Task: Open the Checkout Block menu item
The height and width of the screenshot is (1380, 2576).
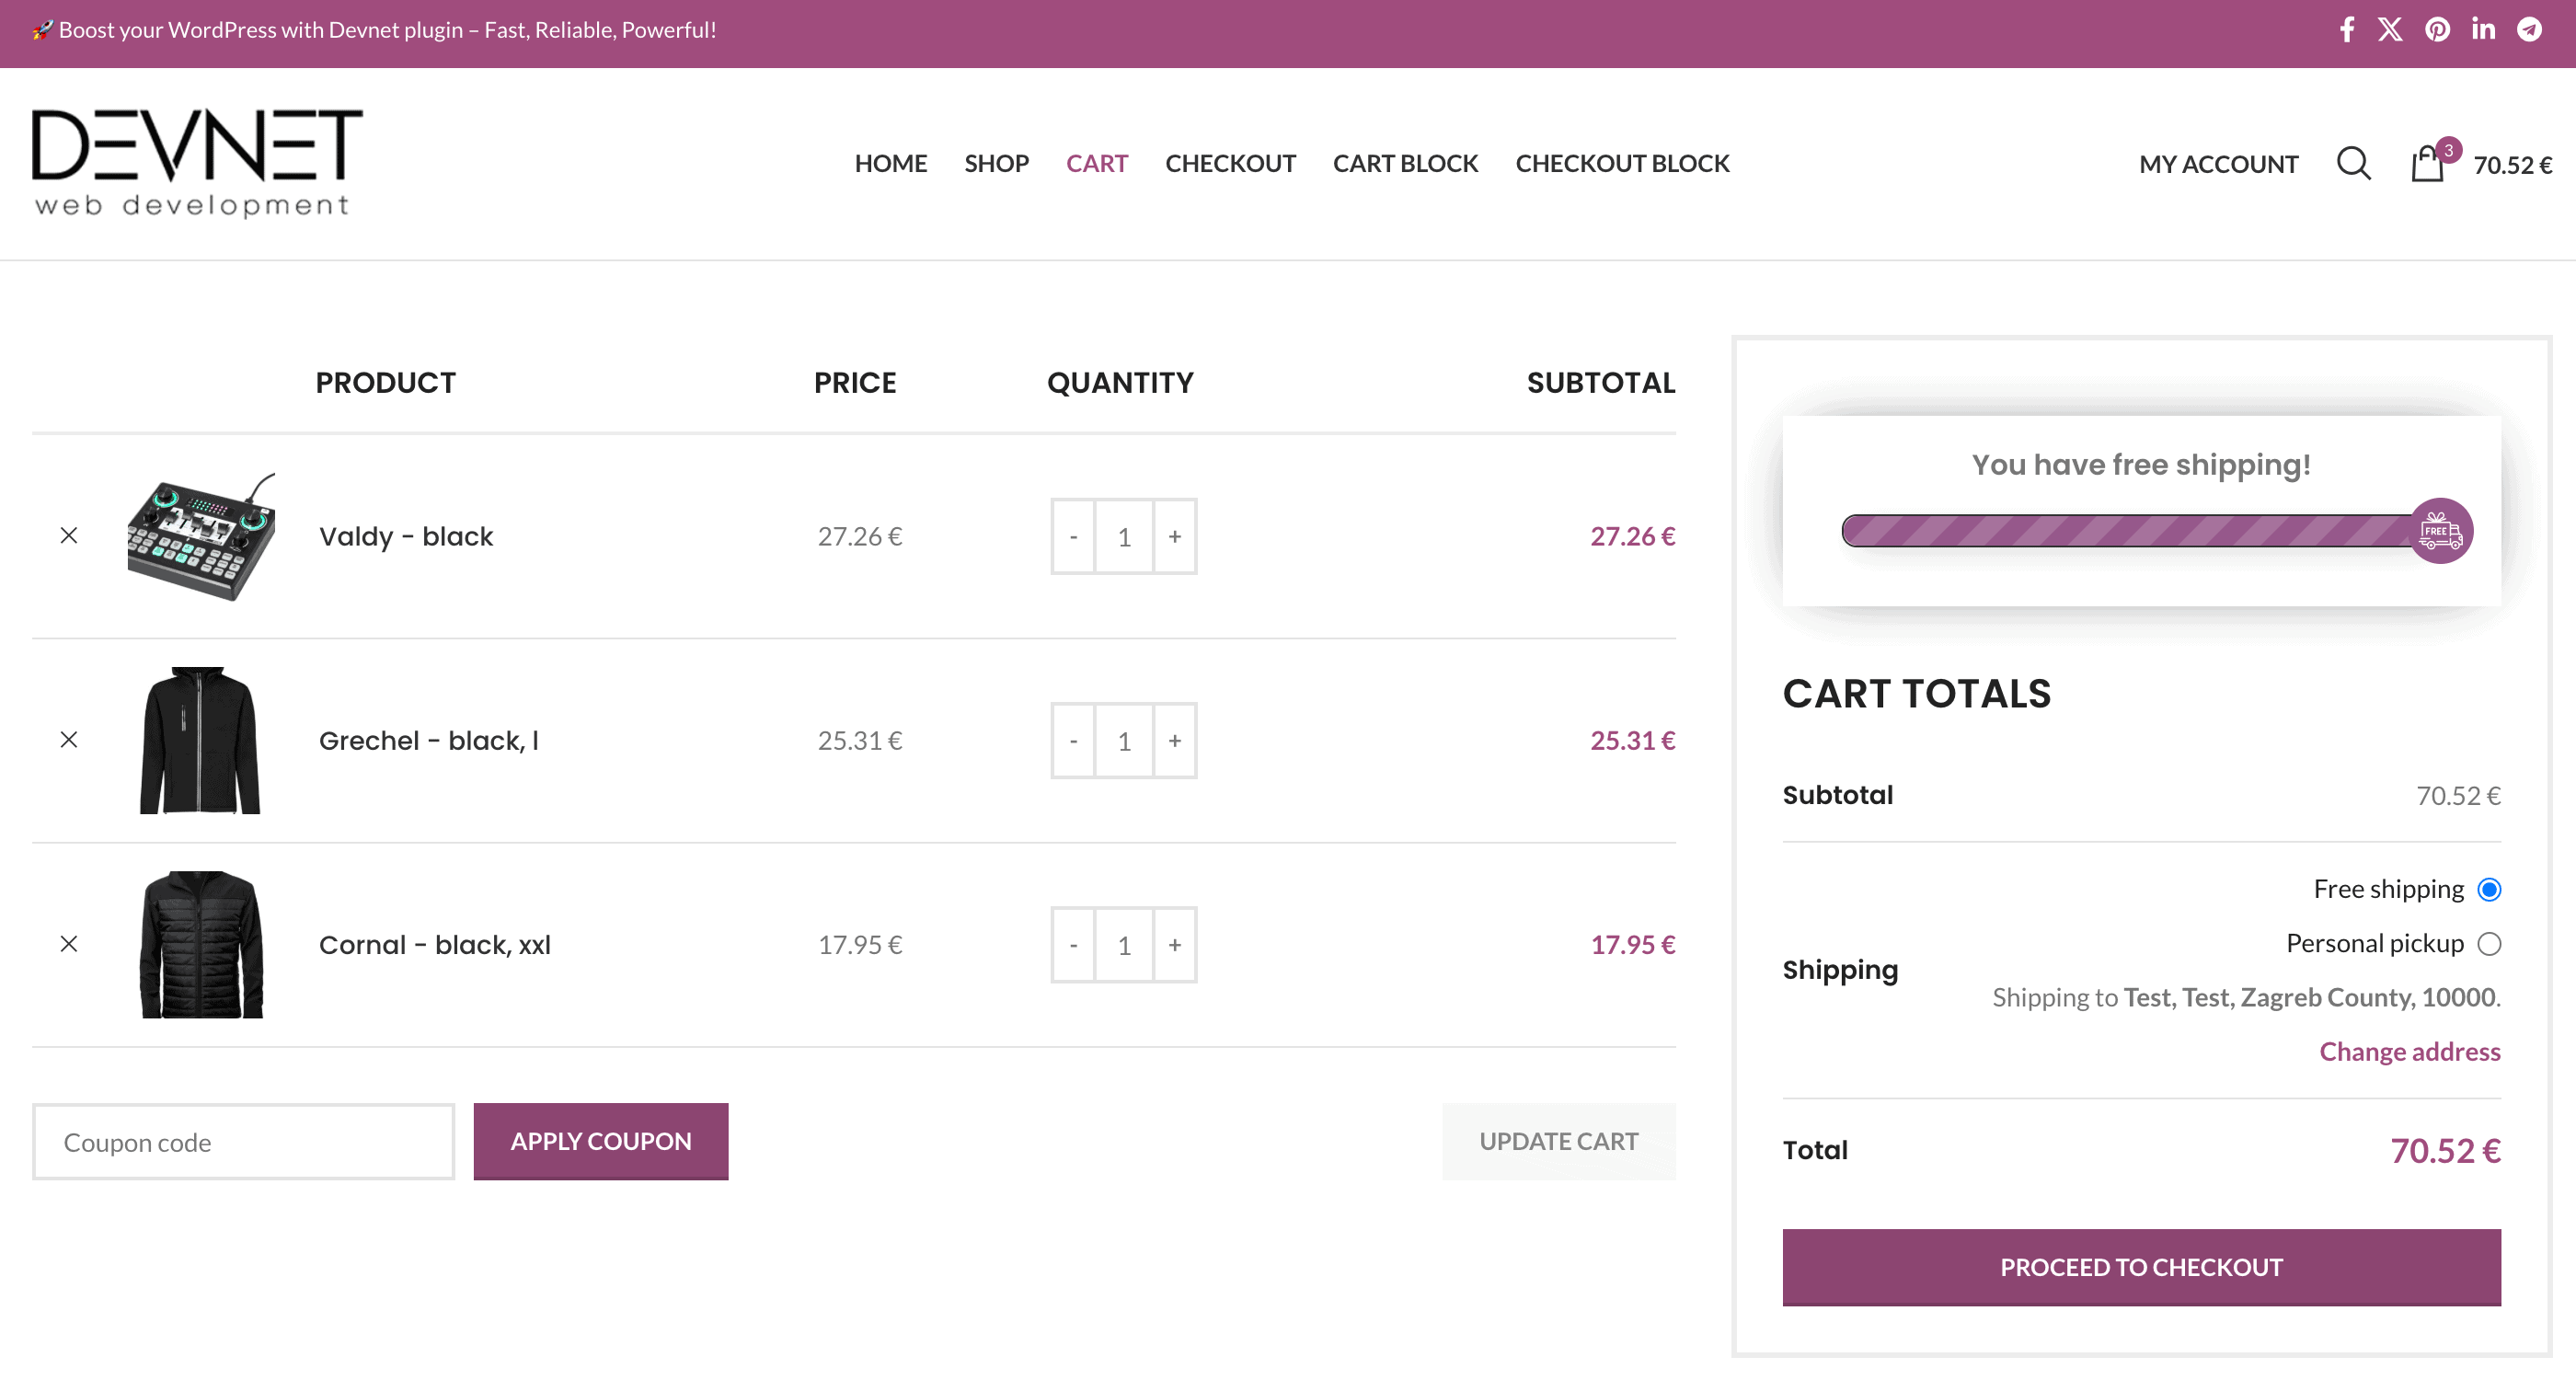Action: pos(1622,163)
